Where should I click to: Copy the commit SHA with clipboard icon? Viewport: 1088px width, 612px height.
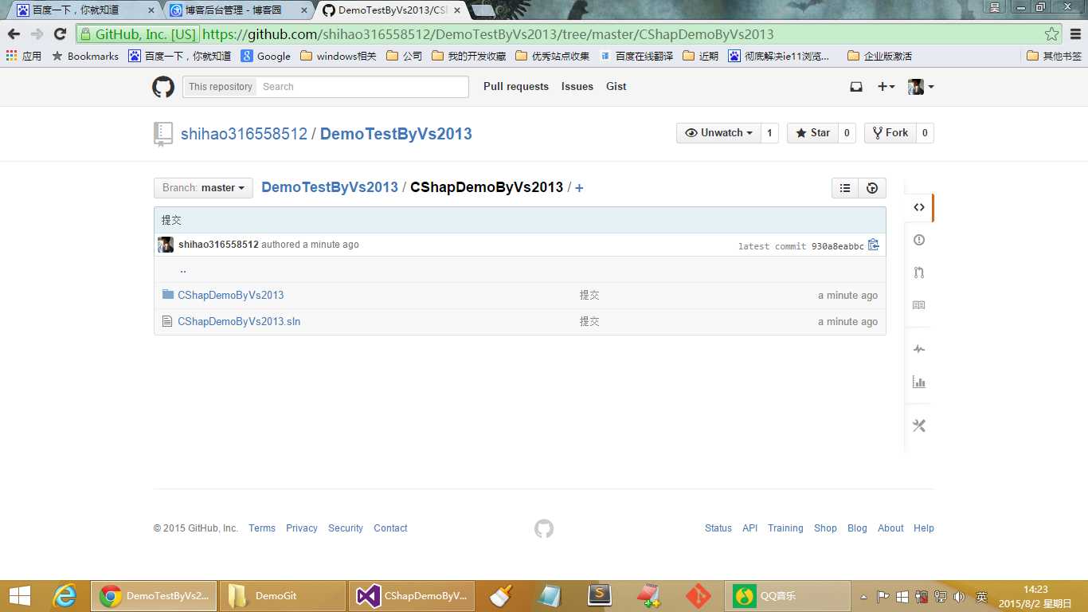(874, 245)
